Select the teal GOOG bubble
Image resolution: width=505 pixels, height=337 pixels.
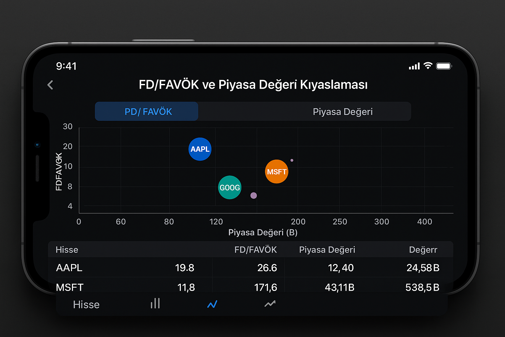[229, 188]
